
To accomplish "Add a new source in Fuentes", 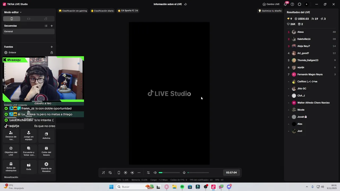I will pyautogui.click(x=52, y=47).
